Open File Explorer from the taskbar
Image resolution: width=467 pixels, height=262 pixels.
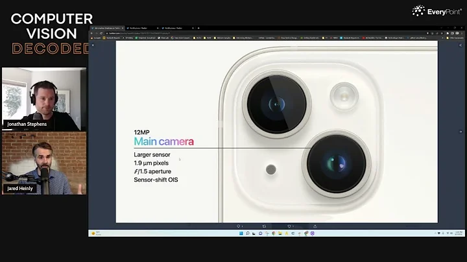coord(280,233)
